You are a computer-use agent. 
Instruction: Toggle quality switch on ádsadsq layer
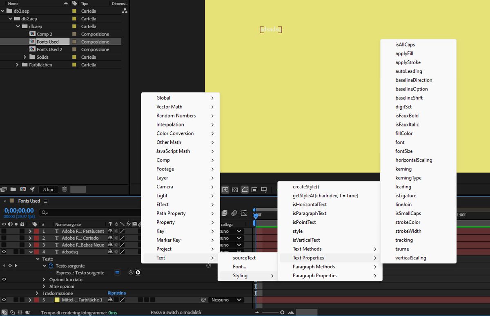tap(122, 252)
